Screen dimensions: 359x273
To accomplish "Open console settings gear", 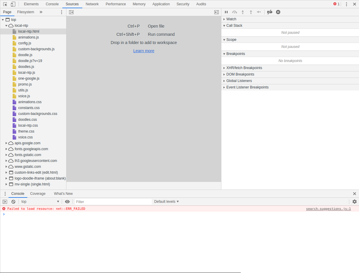I will 355,202.
